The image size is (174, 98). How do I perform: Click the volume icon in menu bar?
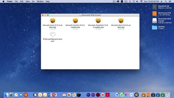(x=137, y=1)
